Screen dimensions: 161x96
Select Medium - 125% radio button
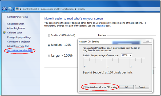click(x=49, y=45)
